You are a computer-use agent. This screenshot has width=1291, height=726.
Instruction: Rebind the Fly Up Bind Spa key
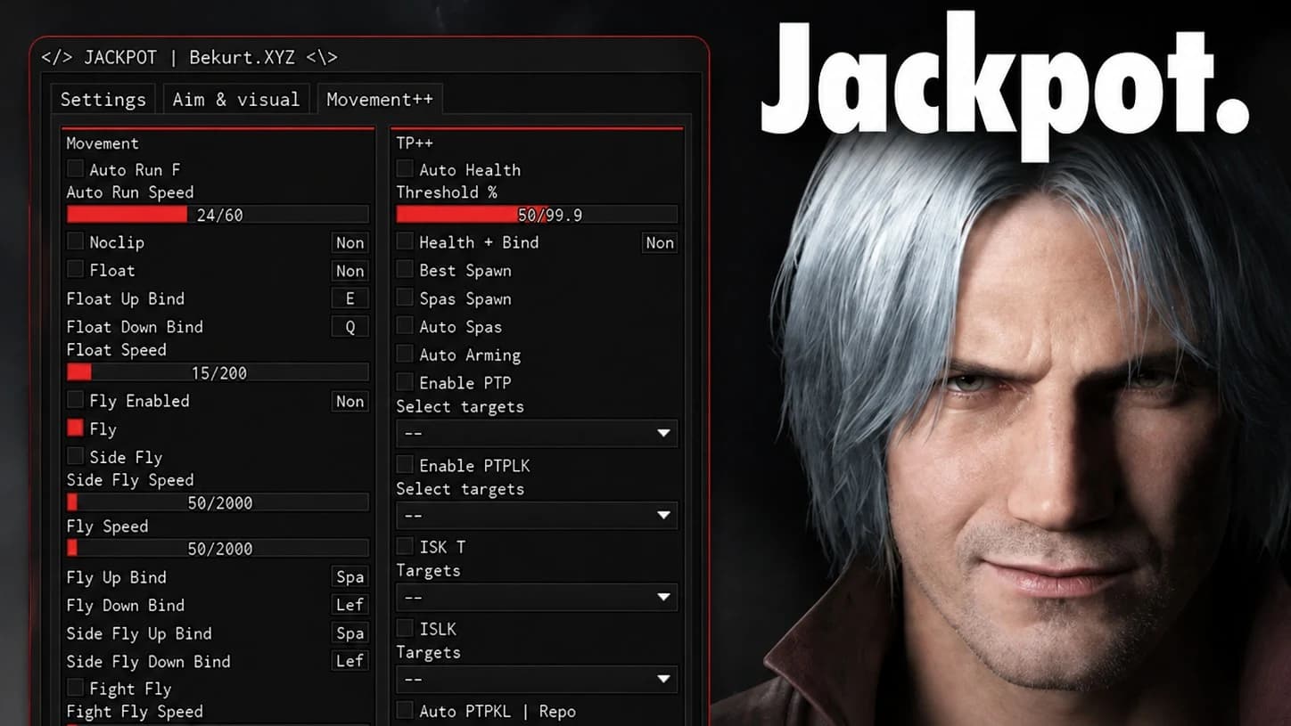coord(349,576)
